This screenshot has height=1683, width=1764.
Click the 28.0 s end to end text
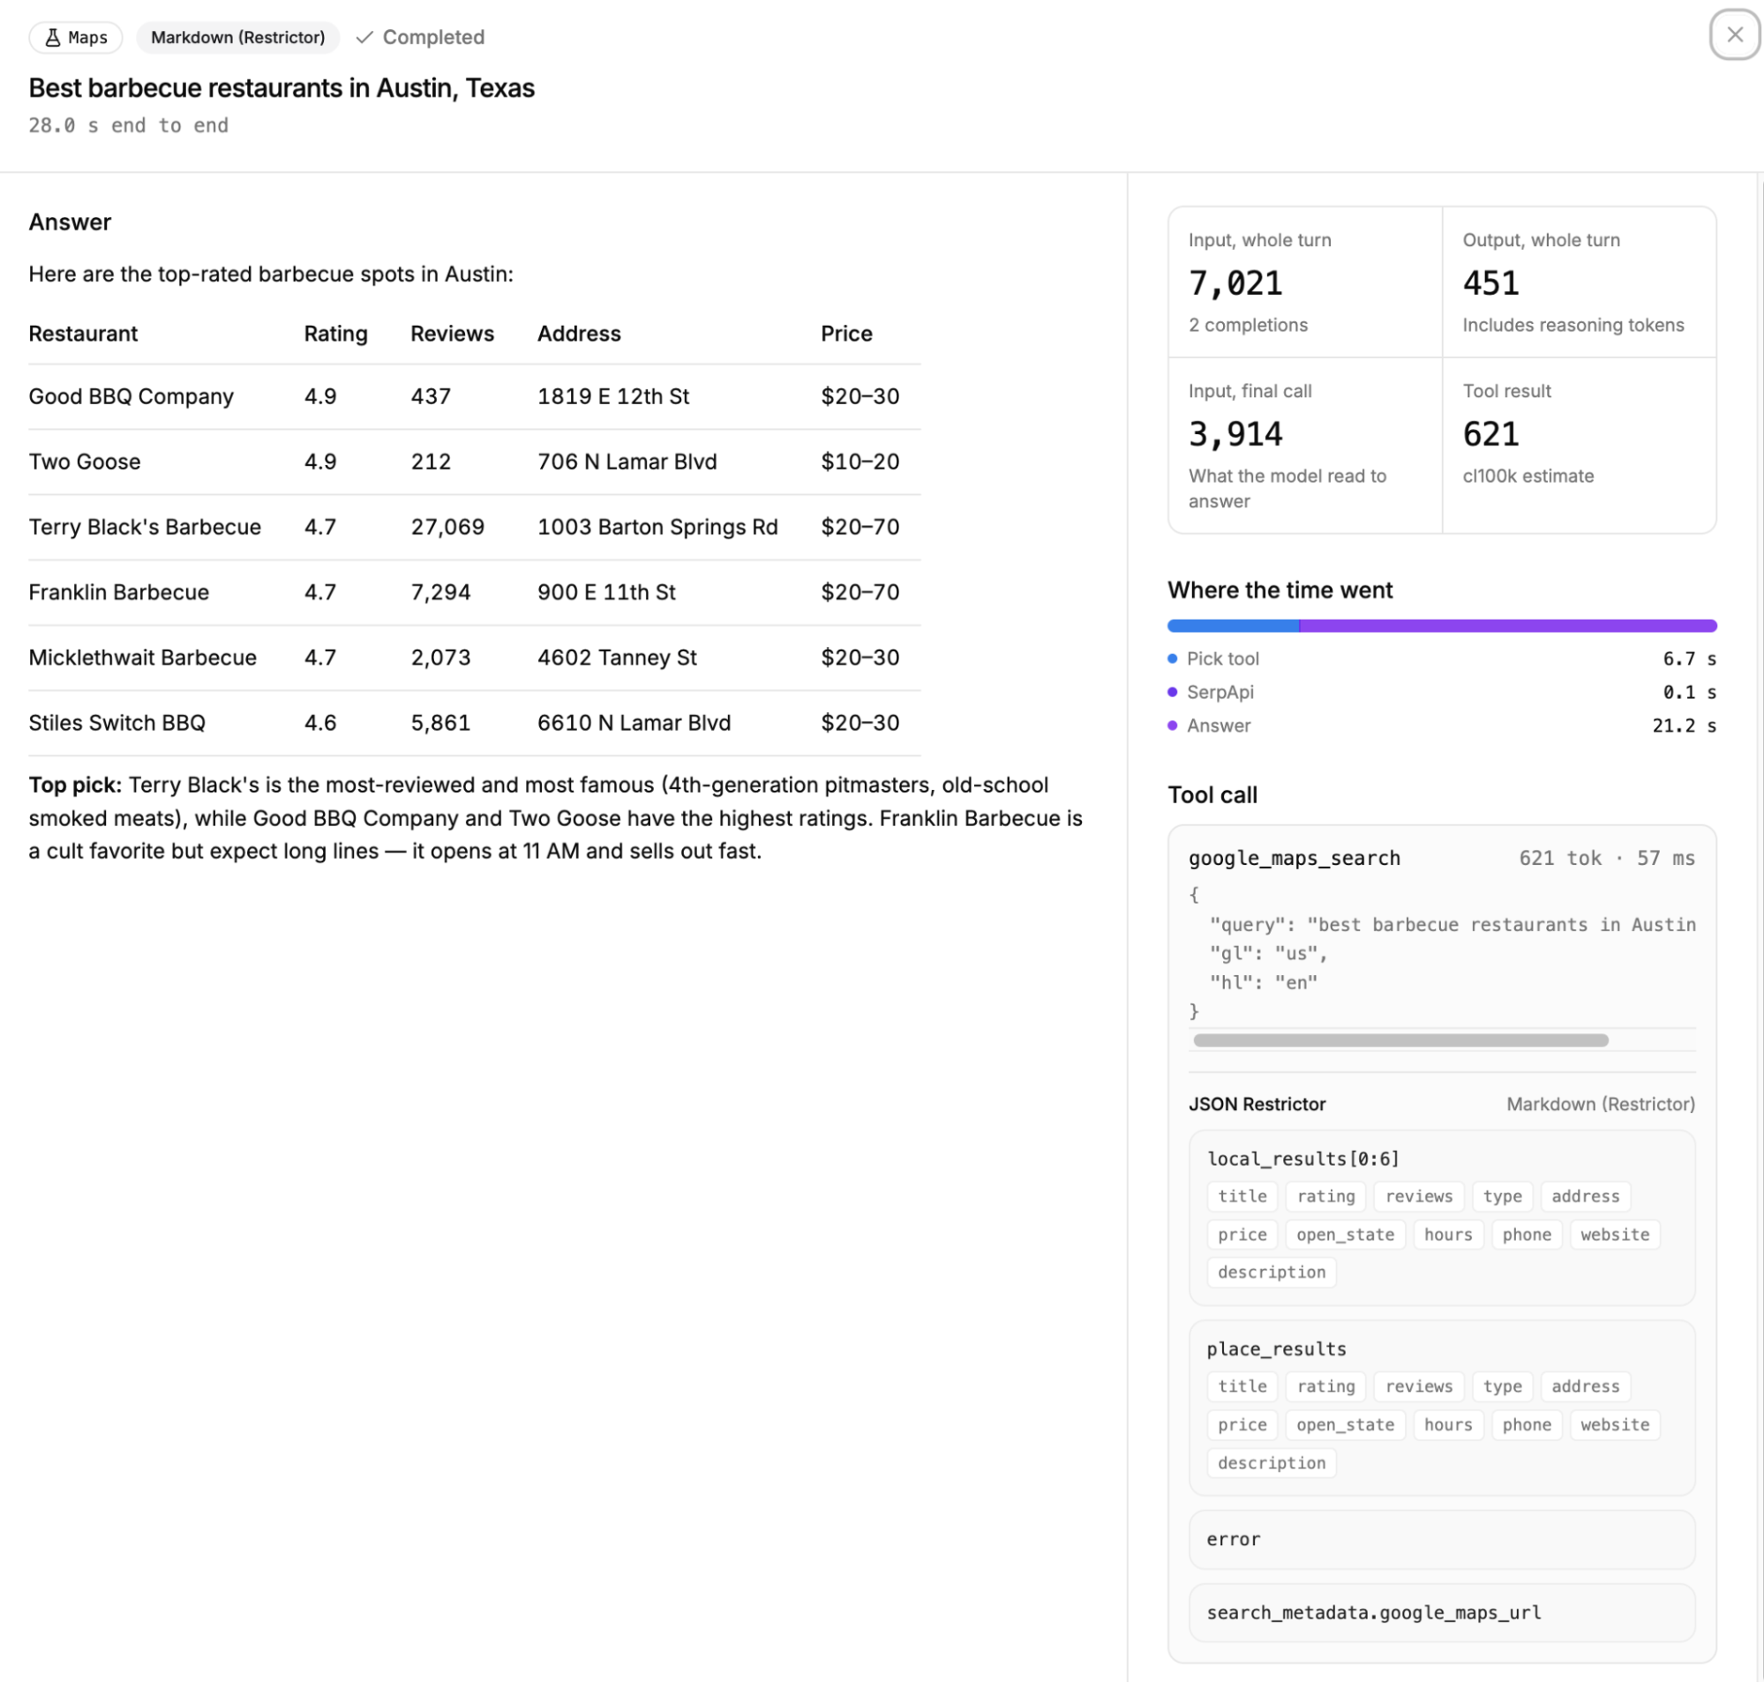(128, 125)
